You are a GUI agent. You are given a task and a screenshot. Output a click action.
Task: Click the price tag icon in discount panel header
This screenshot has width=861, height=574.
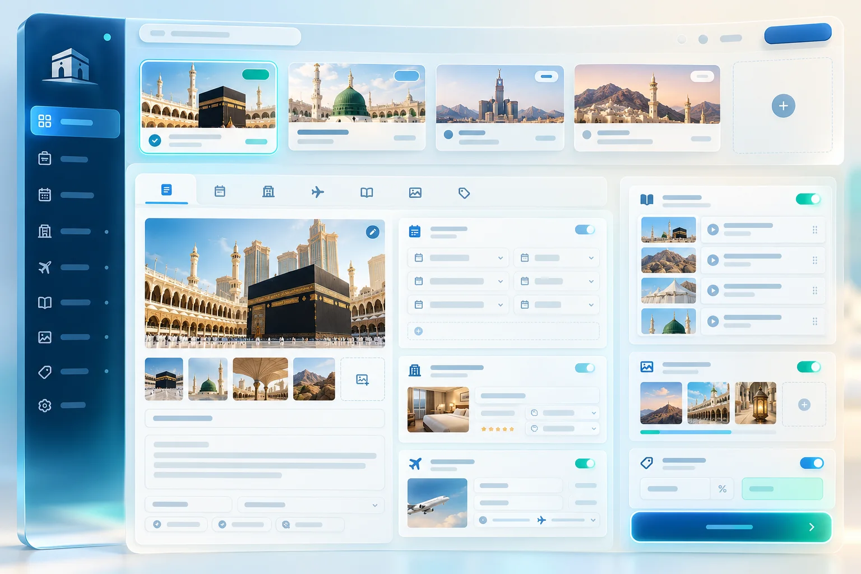click(647, 462)
